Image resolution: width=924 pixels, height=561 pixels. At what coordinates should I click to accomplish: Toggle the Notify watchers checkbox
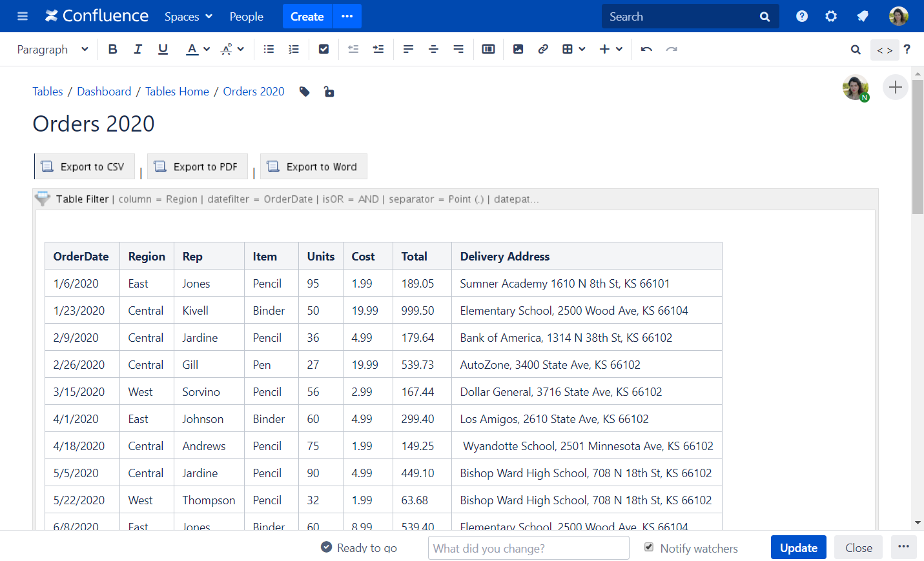tap(649, 547)
